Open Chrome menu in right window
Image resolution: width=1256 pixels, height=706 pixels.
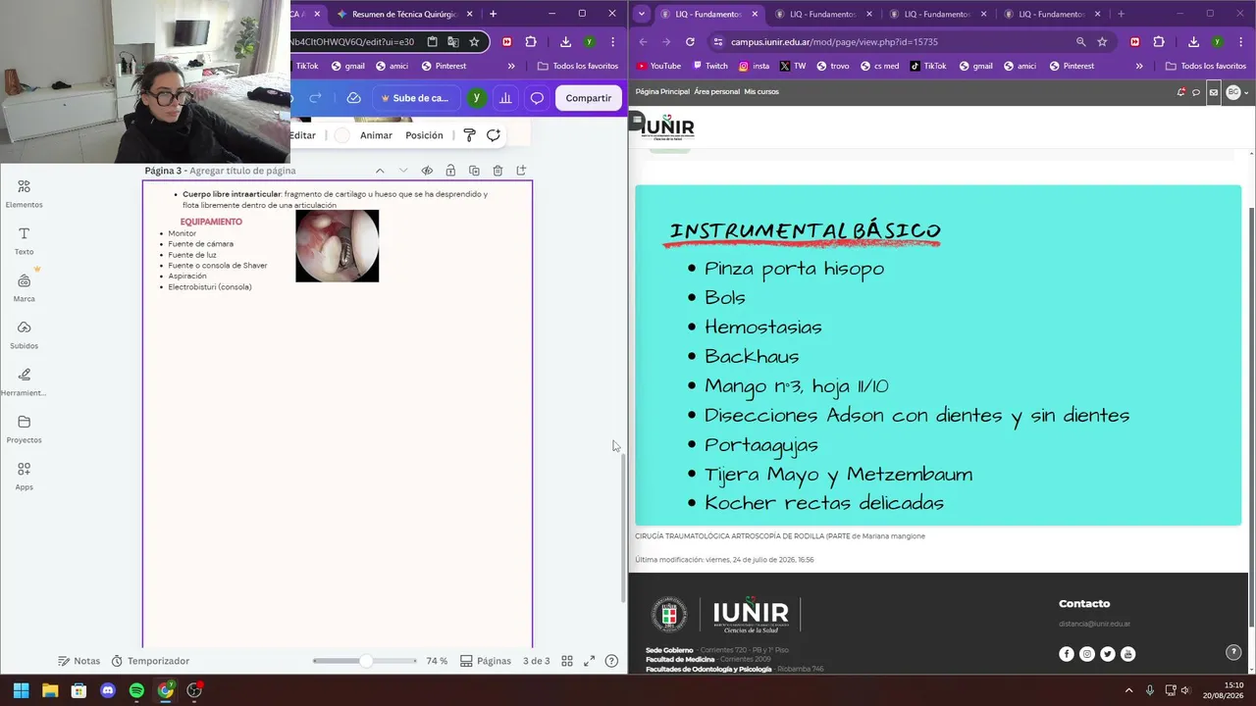pyautogui.click(x=1240, y=42)
